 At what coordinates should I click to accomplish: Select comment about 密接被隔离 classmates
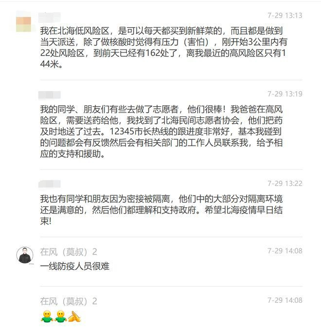(161, 210)
